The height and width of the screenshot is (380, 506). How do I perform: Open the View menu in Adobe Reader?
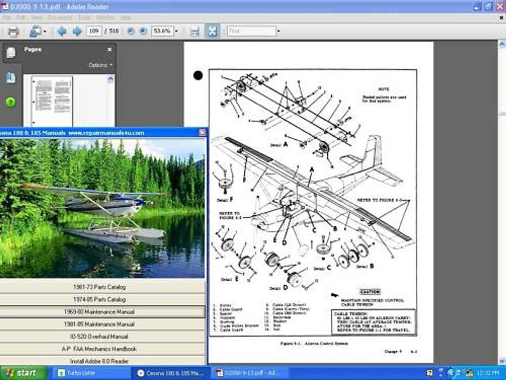click(x=37, y=17)
